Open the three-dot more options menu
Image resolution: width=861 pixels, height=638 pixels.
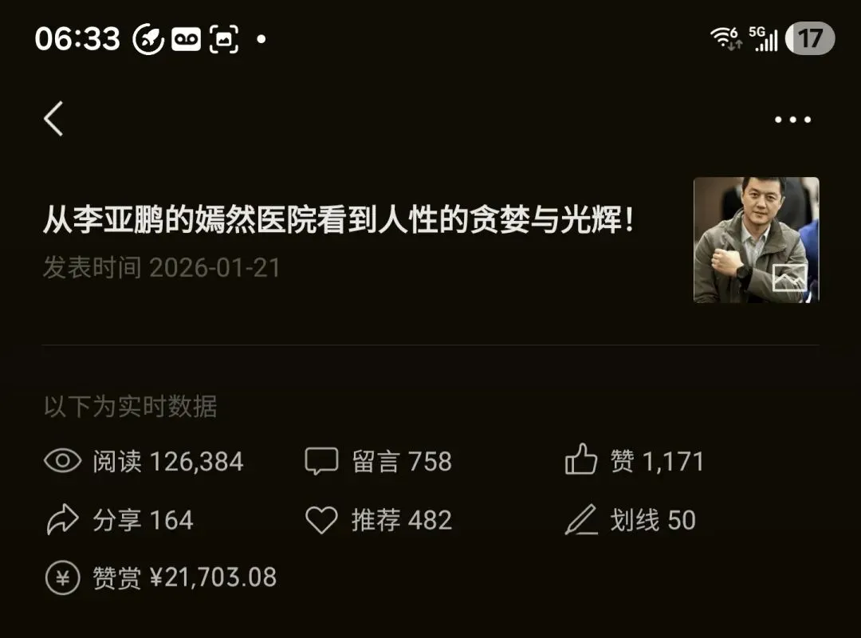coord(792,120)
